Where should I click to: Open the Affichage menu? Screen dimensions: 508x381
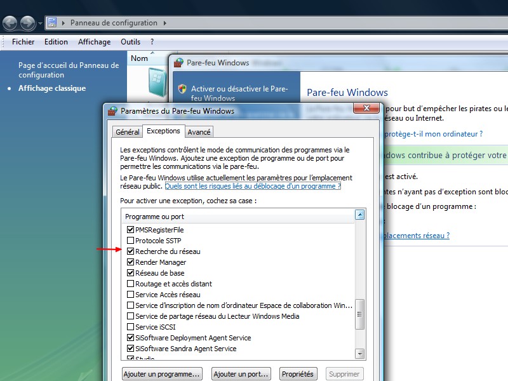pos(94,42)
